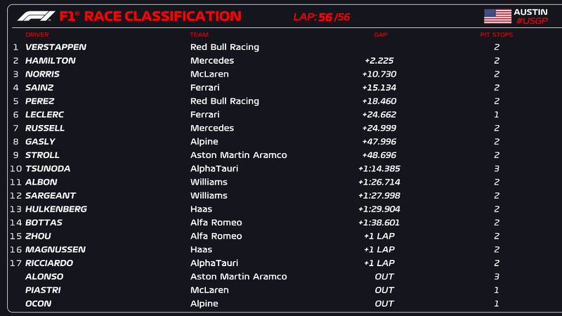Viewport: 562px width, 316px height.
Task: Select the TEAM column header
Action: [x=199, y=34]
